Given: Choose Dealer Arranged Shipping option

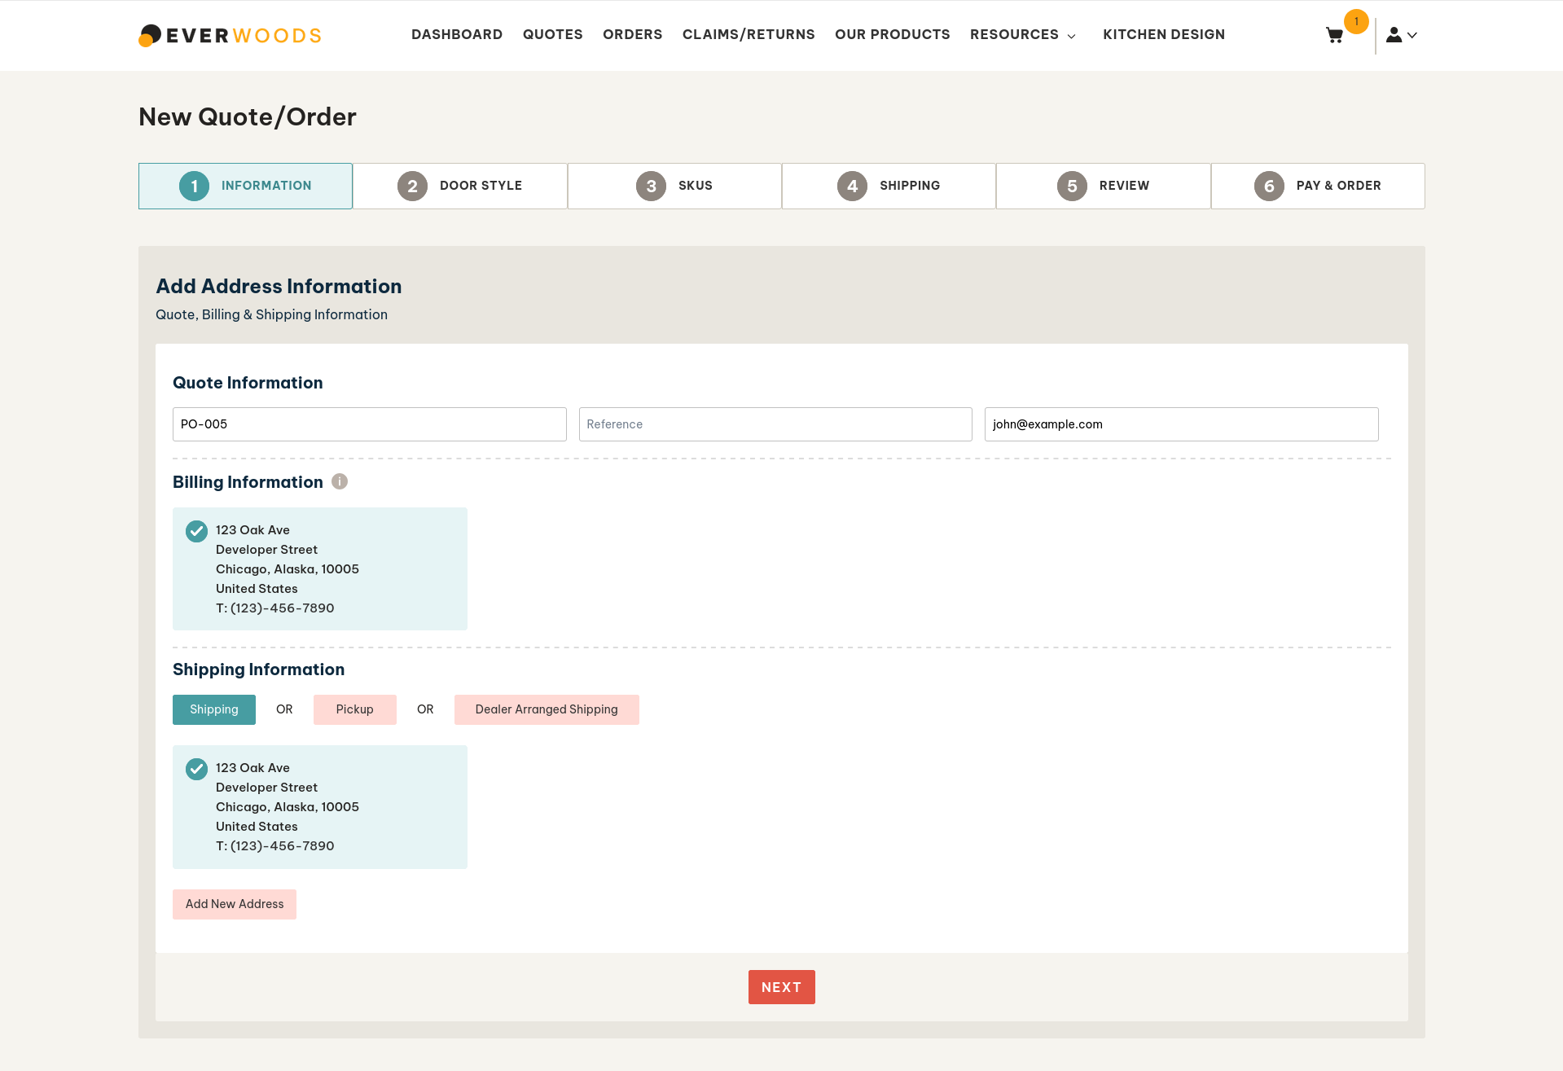Looking at the screenshot, I should [x=546, y=709].
